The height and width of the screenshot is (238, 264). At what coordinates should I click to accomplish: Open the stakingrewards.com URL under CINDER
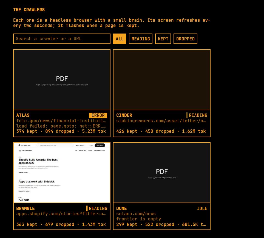[161, 121]
